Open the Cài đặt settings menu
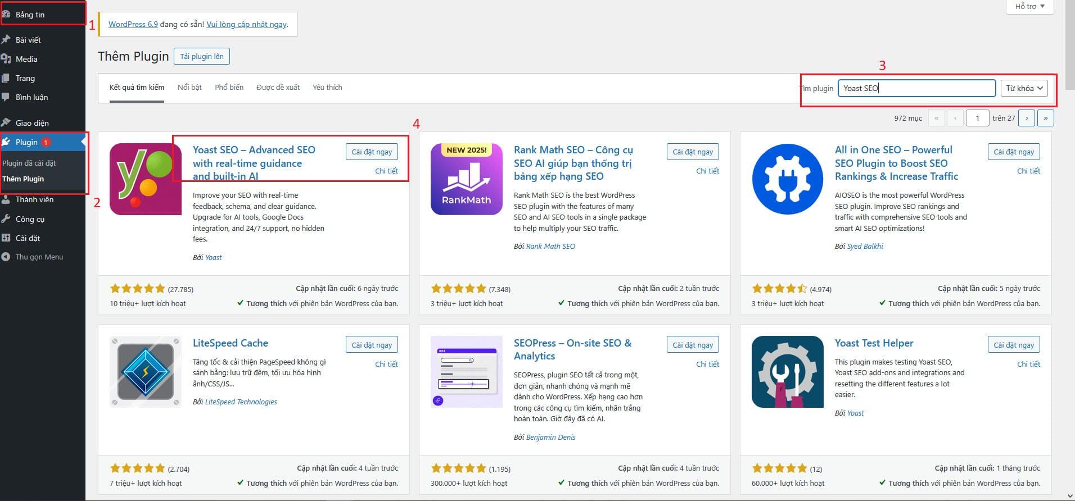Image resolution: width=1075 pixels, height=501 pixels. [43, 238]
